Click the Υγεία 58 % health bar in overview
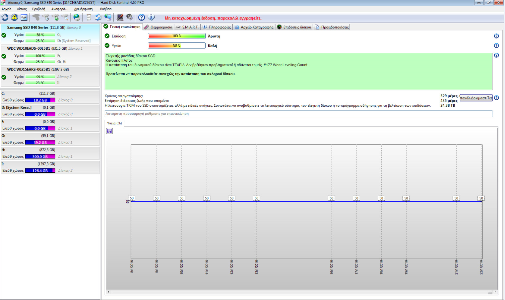The width and height of the screenshot is (505, 300). [177, 46]
